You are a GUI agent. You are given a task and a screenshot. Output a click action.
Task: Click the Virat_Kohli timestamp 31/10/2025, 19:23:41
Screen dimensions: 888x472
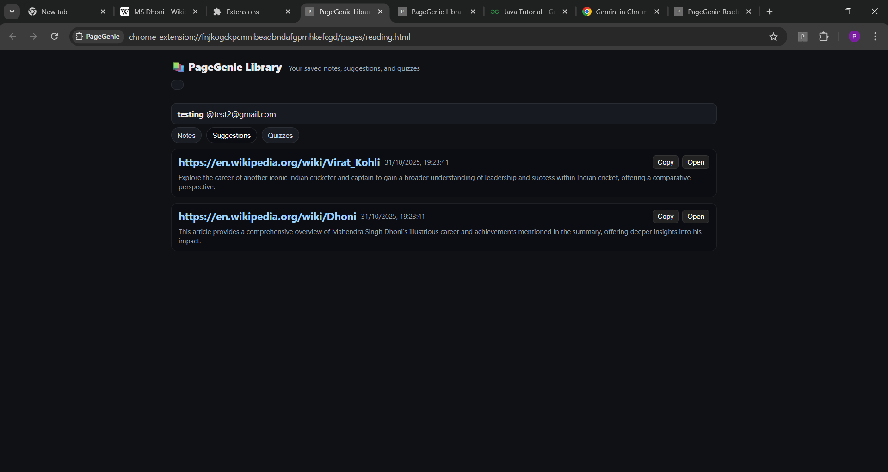pyautogui.click(x=417, y=162)
